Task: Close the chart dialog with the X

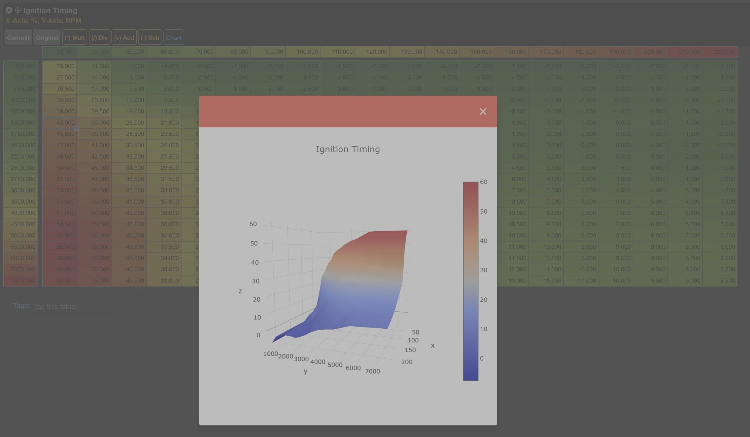Action: click(x=483, y=111)
